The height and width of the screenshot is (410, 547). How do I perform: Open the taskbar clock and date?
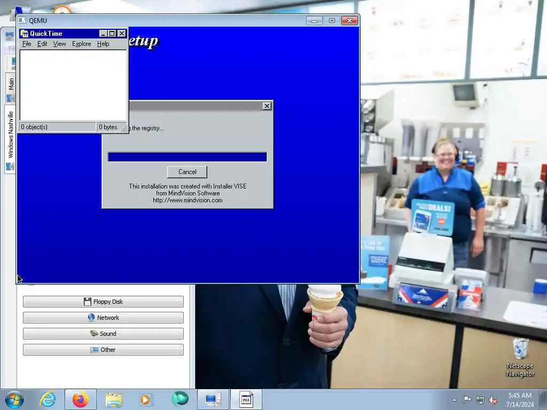520,400
